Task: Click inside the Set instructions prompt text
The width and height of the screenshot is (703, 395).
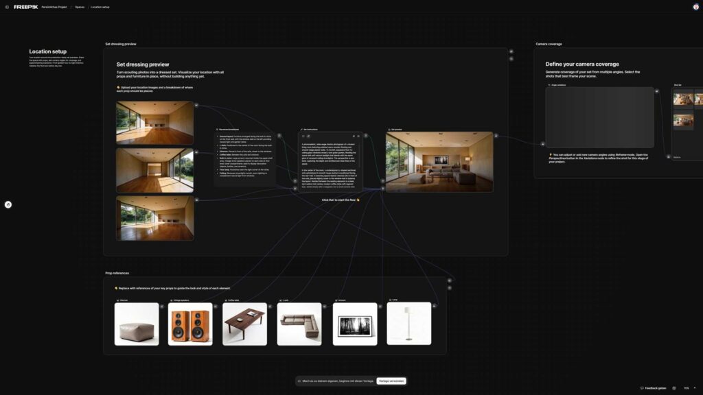Action: pyautogui.click(x=330, y=165)
